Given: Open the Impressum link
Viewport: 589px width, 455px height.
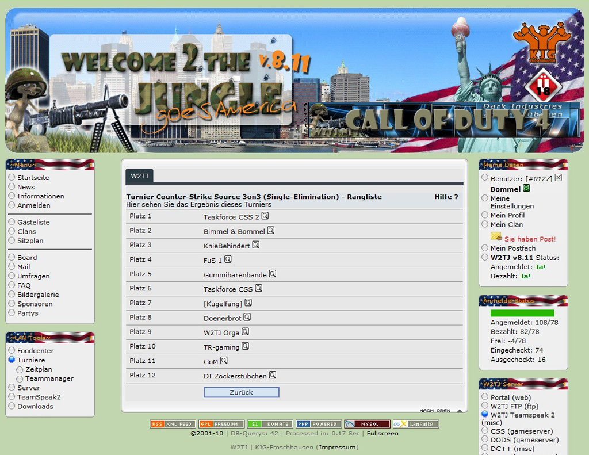Looking at the screenshot, I should tap(337, 447).
